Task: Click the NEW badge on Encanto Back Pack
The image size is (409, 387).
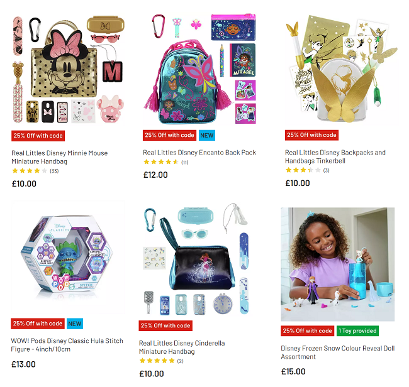Action: [207, 136]
